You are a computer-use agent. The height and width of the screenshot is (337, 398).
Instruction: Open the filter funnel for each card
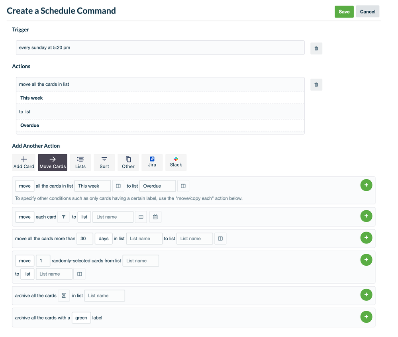(63, 217)
